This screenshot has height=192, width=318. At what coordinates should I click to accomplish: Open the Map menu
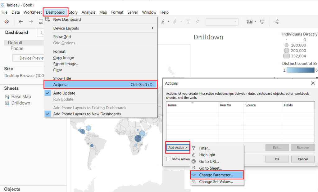(103, 12)
